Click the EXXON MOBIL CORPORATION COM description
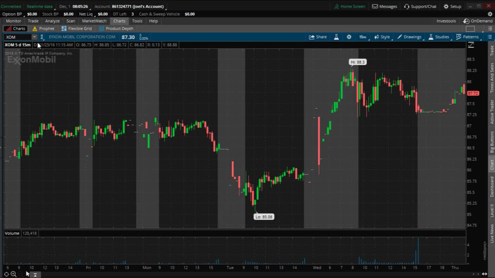The height and width of the screenshot is (278, 495). [x=82, y=37]
